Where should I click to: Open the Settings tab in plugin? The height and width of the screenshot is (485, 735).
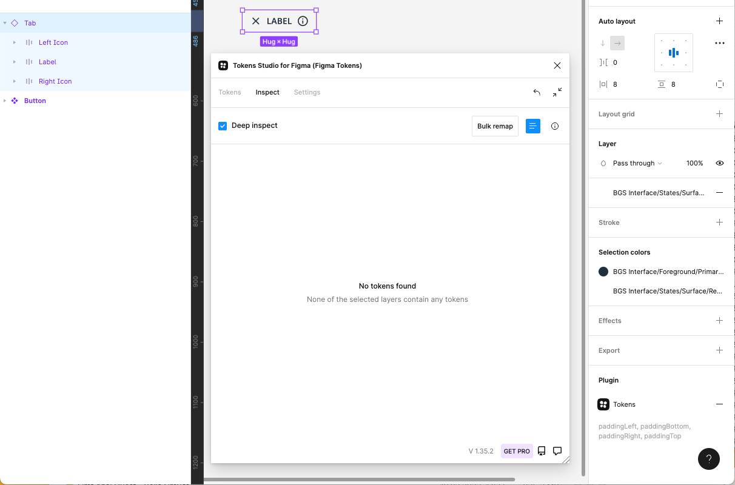(x=307, y=92)
